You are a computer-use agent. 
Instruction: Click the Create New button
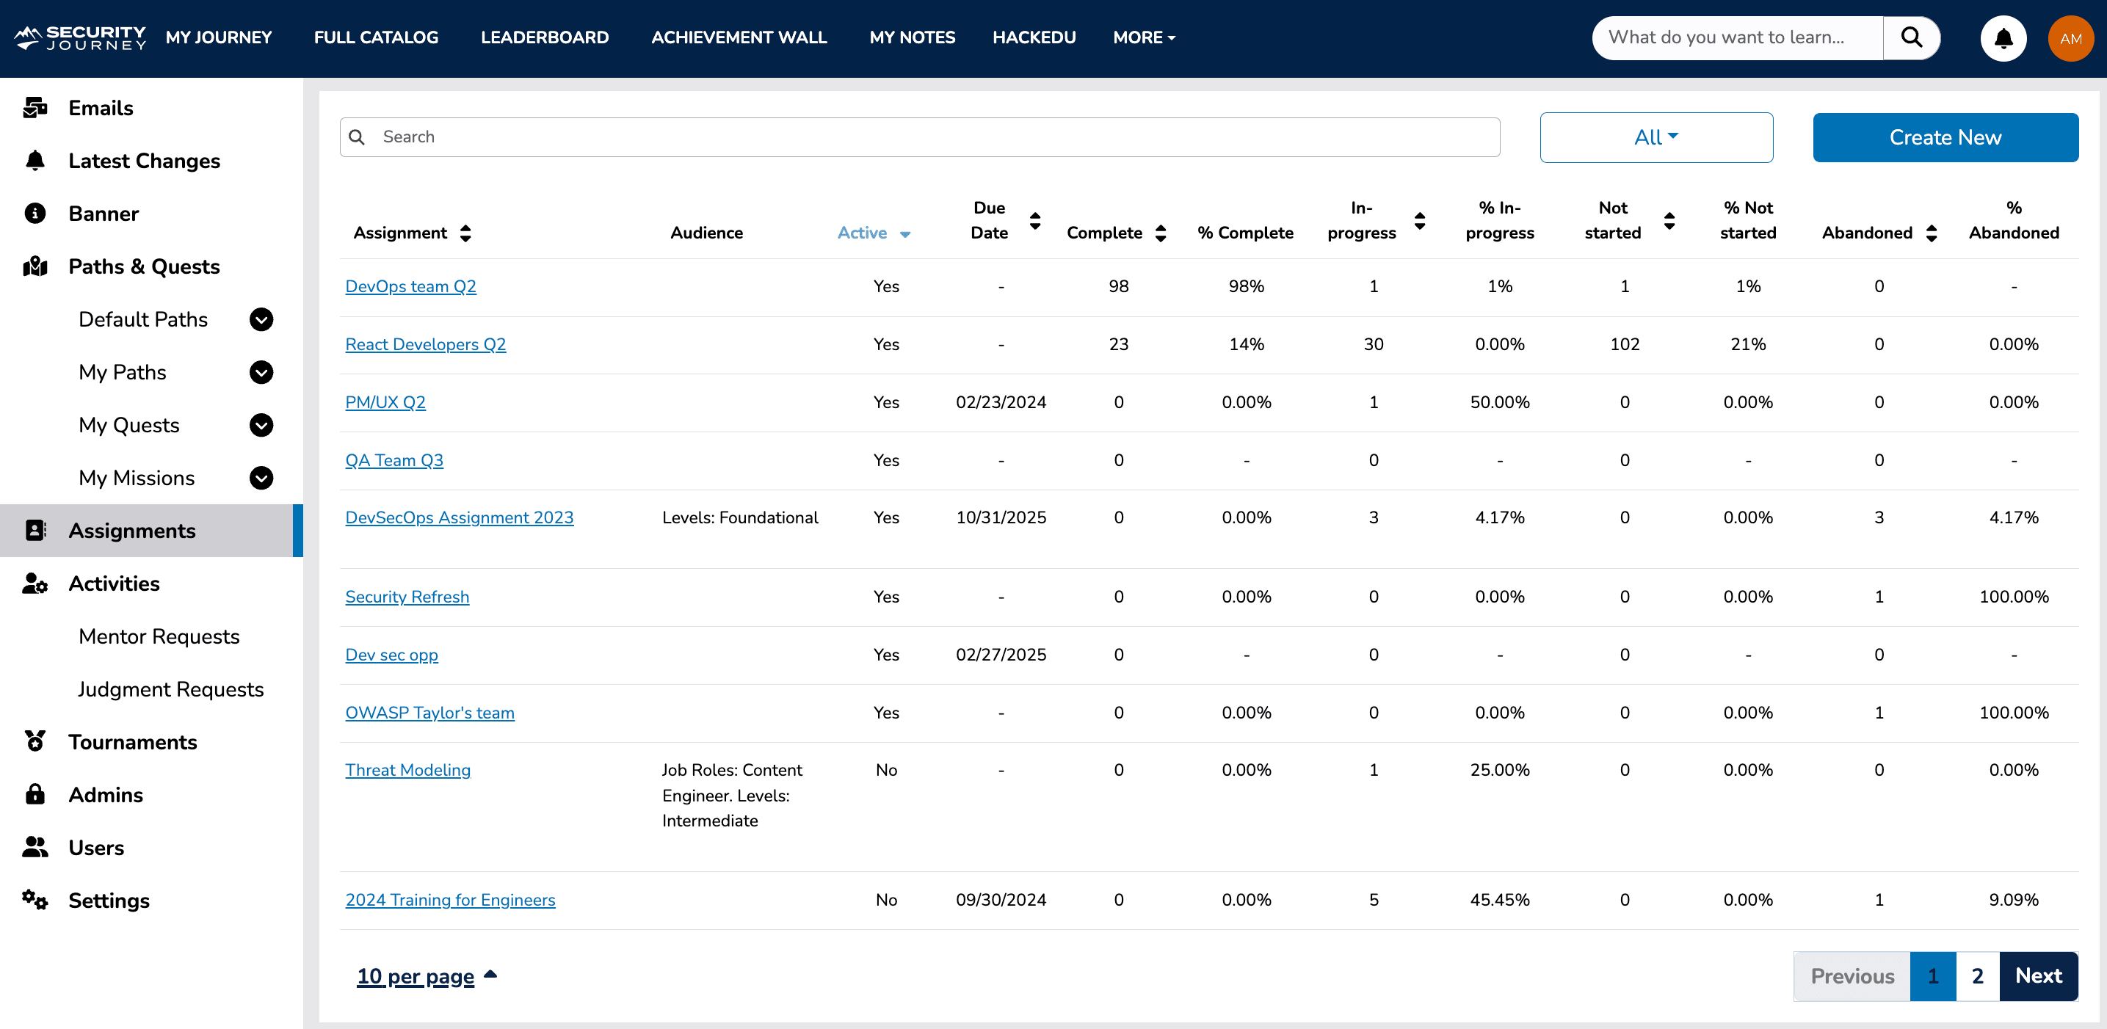click(1944, 137)
